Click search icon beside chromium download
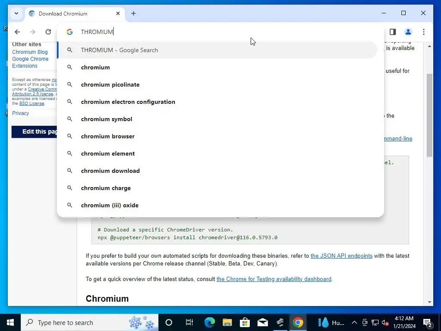 point(70,171)
